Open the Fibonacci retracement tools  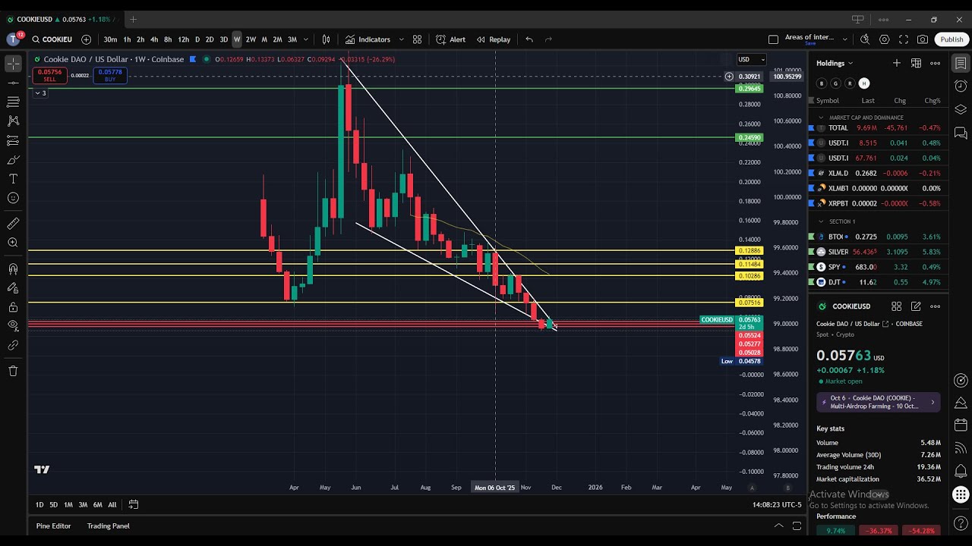[x=13, y=102]
